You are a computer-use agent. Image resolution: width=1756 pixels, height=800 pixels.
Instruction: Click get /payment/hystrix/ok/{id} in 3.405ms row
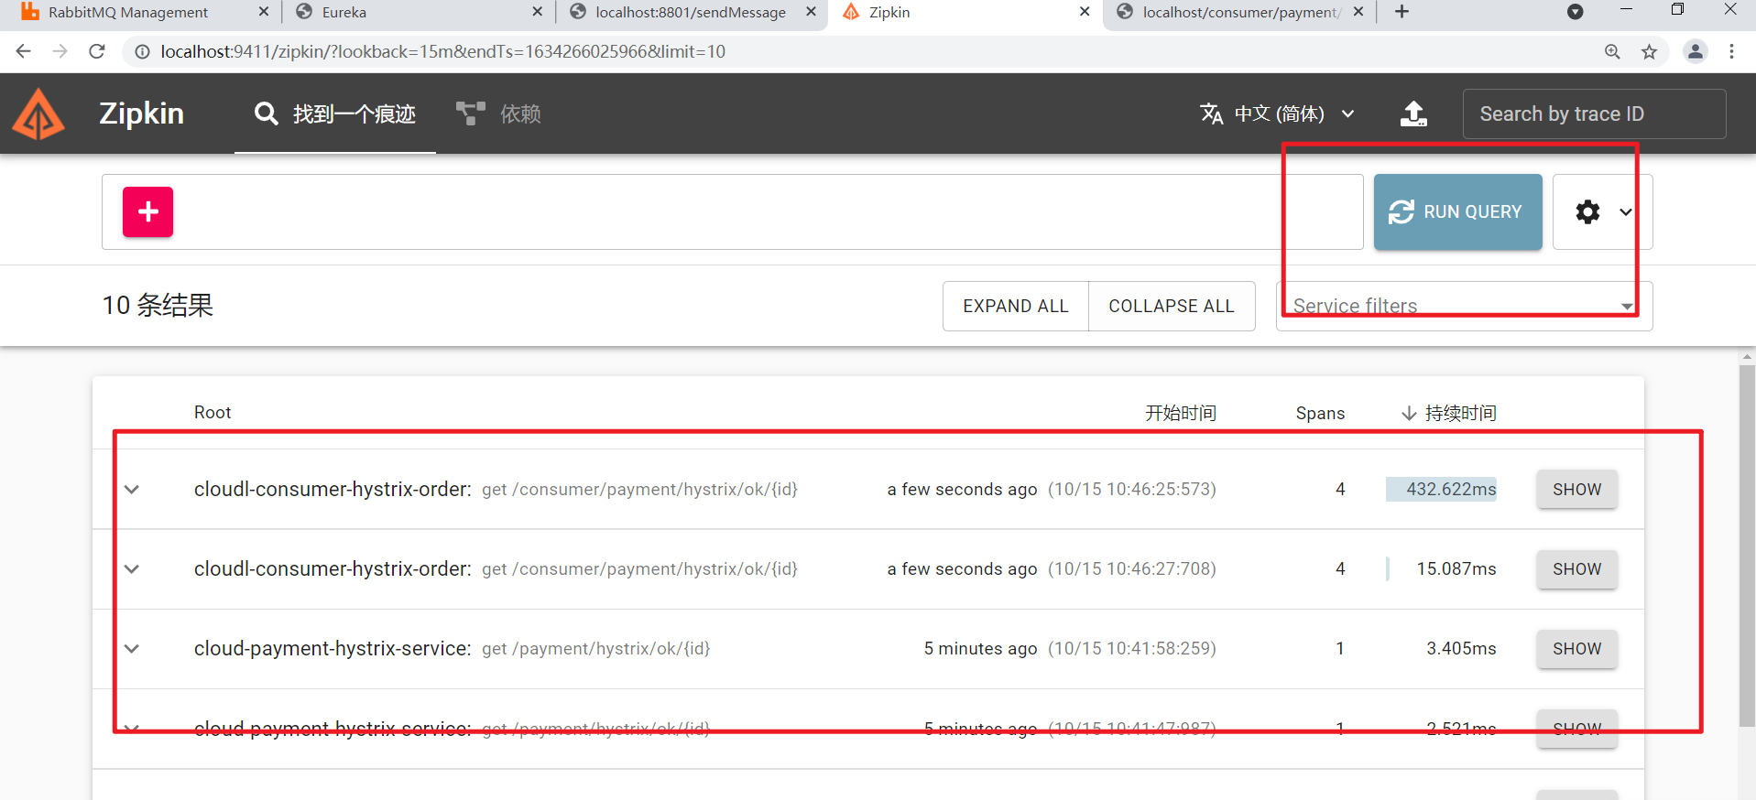596,649
